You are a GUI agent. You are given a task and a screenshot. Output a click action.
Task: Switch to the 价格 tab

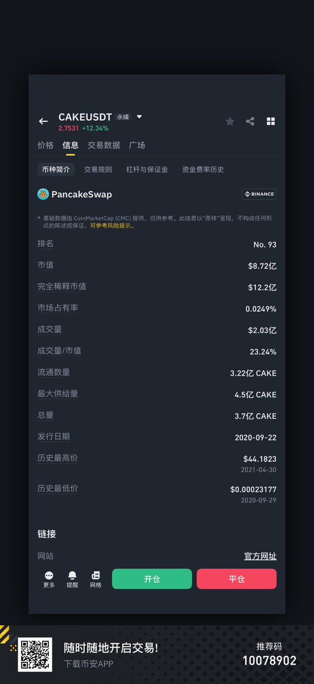click(x=46, y=145)
